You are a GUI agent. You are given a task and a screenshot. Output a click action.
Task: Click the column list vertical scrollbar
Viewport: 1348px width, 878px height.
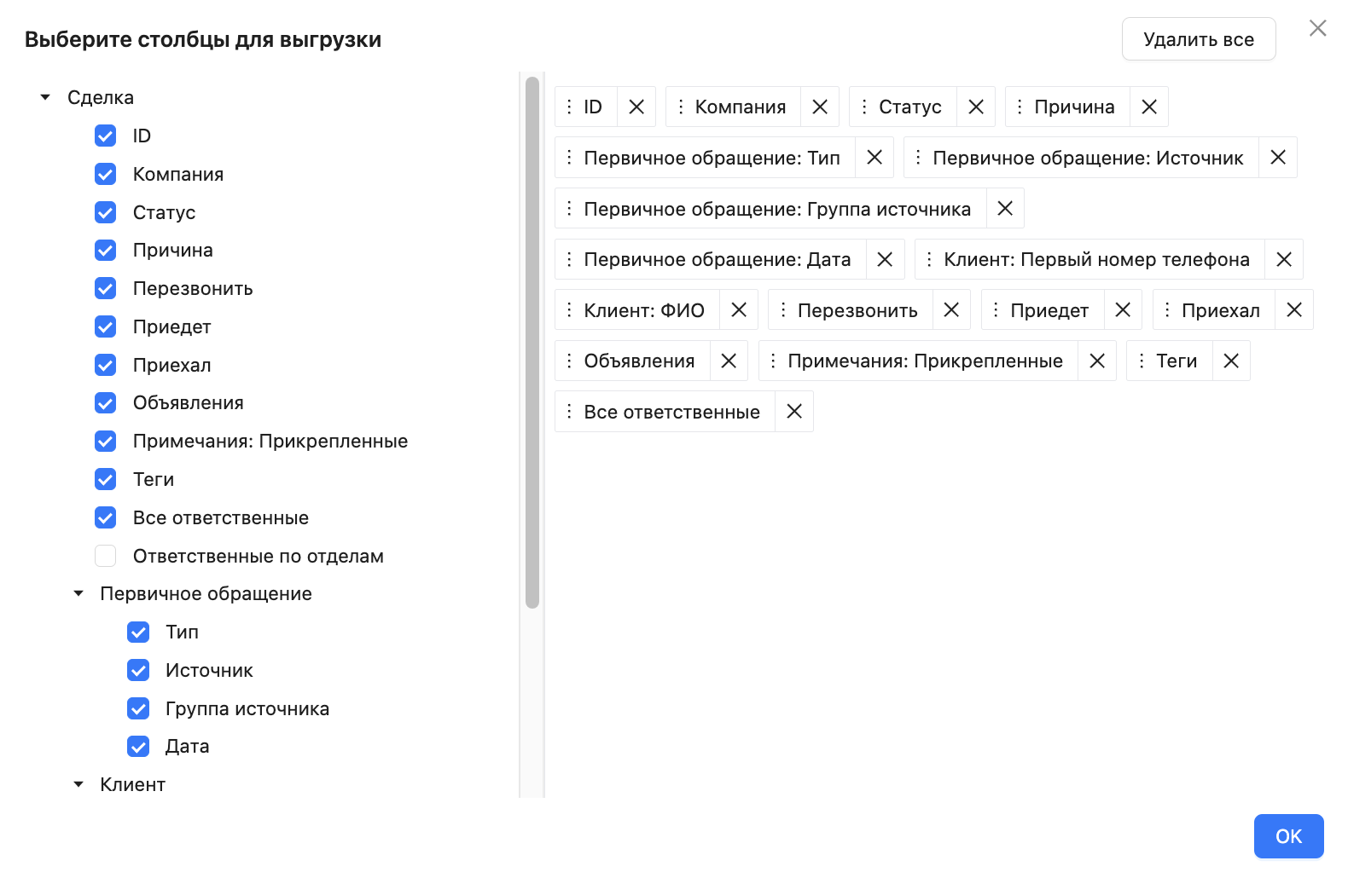[532, 341]
